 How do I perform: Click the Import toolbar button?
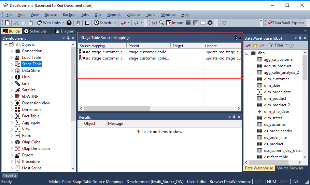pos(175,23)
